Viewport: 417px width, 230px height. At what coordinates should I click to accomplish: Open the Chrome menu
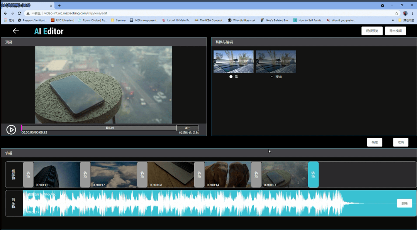coord(412,13)
